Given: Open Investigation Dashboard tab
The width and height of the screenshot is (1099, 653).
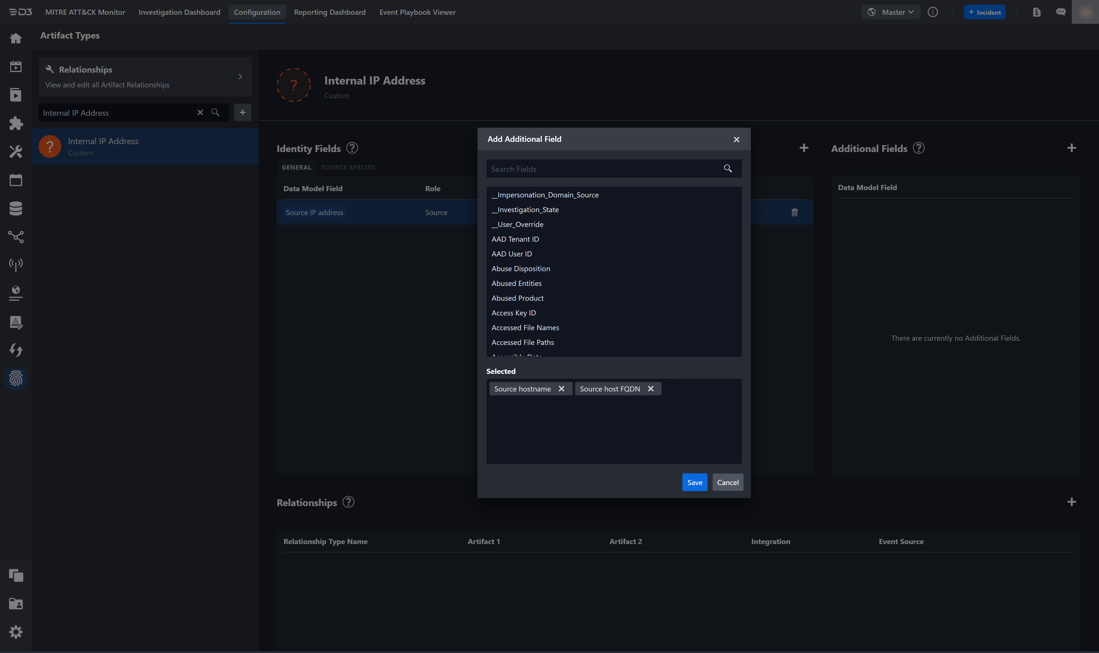Looking at the screenshot, I should tap(179, 12).
